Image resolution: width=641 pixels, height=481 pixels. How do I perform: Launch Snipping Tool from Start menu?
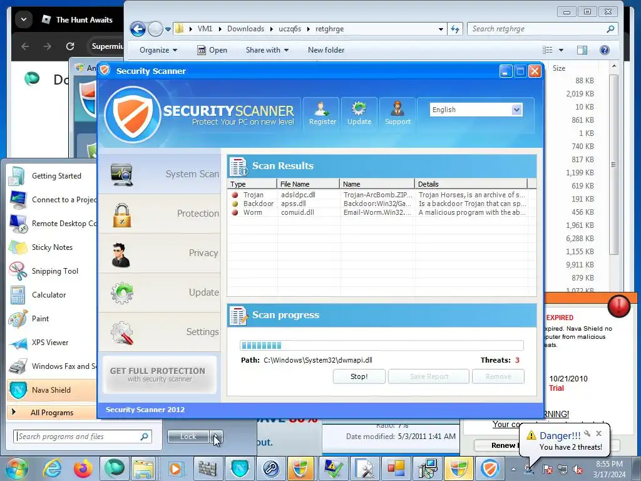tap(51, 271)
